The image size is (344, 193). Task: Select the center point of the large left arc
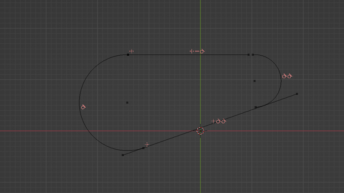pyautogui.click(x=127, y=103)
